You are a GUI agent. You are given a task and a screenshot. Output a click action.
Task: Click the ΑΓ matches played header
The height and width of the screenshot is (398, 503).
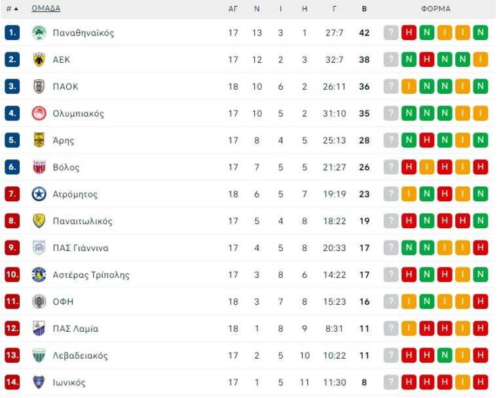[x=233, y=9]
